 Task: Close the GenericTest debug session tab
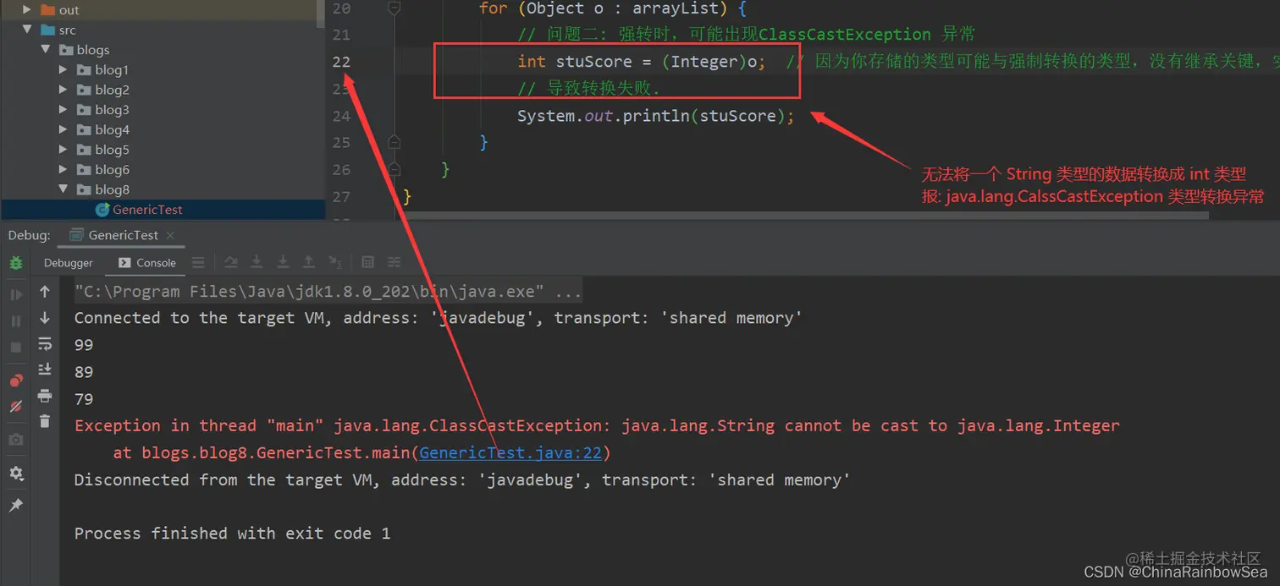pyautogui.click(x=169, y=235)
